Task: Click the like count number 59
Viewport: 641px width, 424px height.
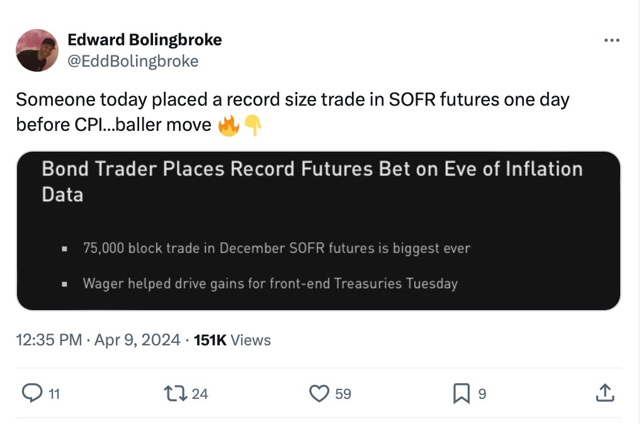Action: pyautogui.click(x=343, y=394)
